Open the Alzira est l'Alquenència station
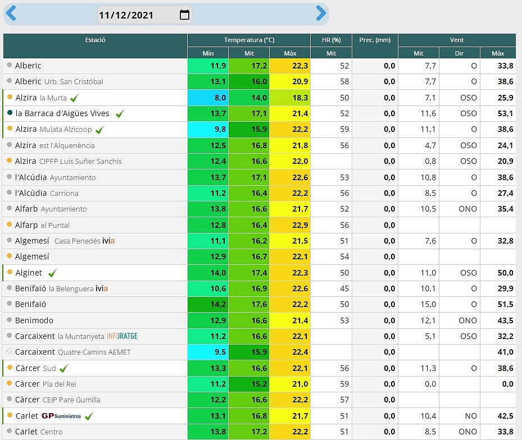 click(55, 145)
